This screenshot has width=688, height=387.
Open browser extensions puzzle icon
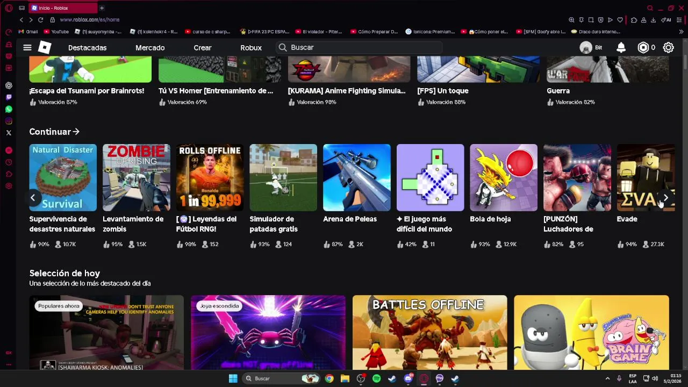pyautogui.click(x=634, y=20)
